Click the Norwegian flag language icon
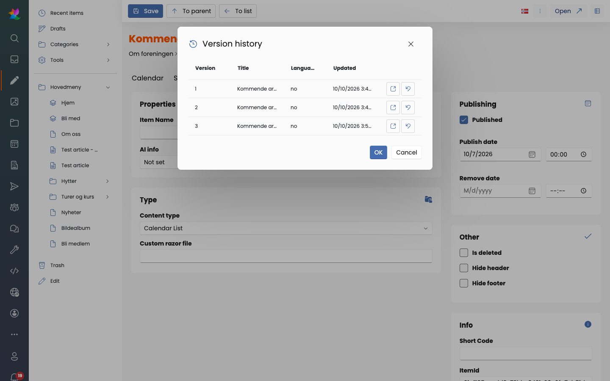The height and width of the screenshot is (381, 610). coord(525,11)
